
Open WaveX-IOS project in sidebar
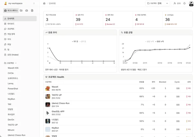(x=13, y=68)
